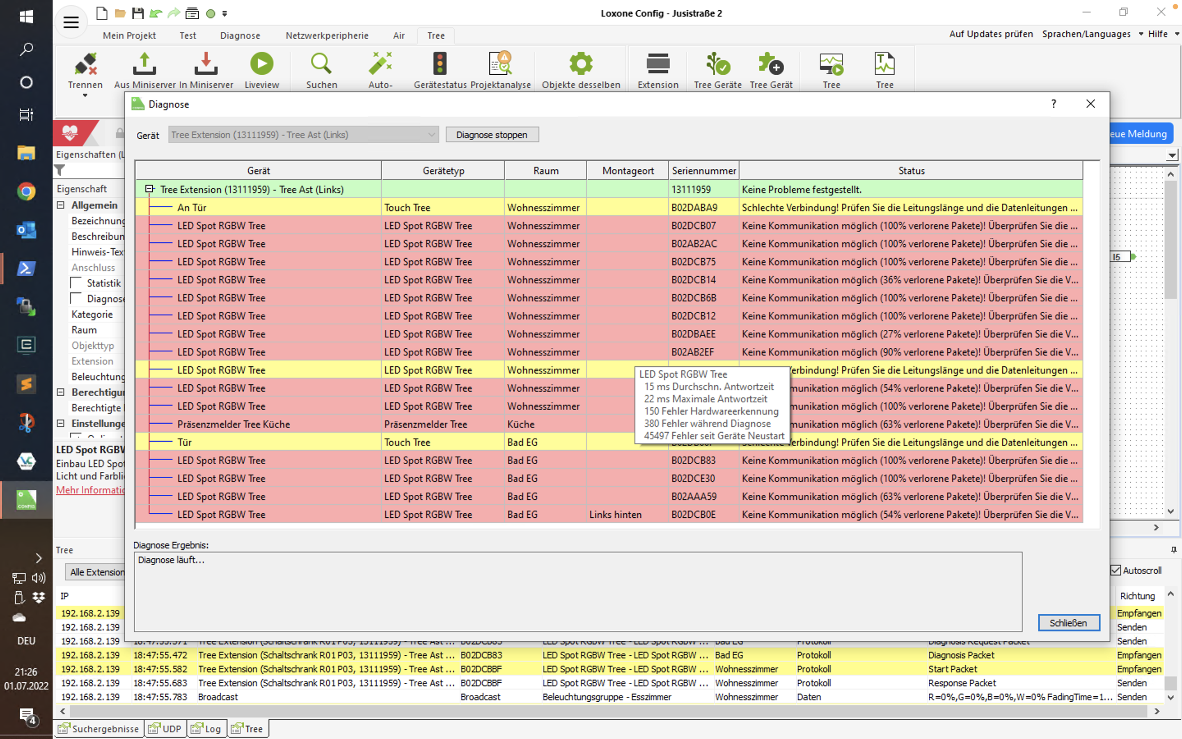
Task: Check the Statistik checkbox
Action: click(x=76, y=283)
